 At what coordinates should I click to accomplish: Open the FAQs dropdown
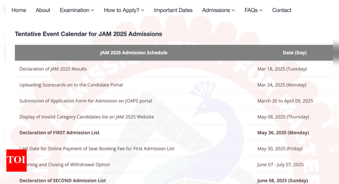(251, 10)
